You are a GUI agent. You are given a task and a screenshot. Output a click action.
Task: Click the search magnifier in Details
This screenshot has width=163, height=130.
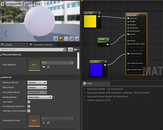point(65,50)
